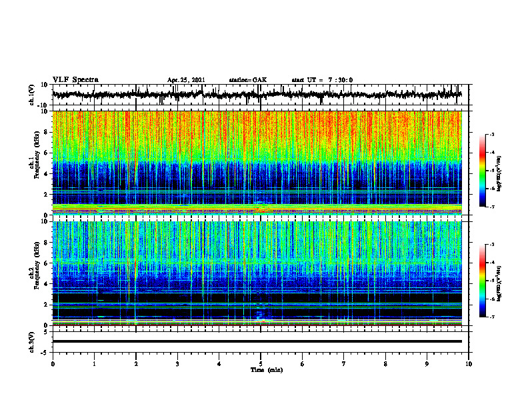Click the time axis tick label "6"
Viewport: 528px width, 408px height.
[x=303, y=364]
